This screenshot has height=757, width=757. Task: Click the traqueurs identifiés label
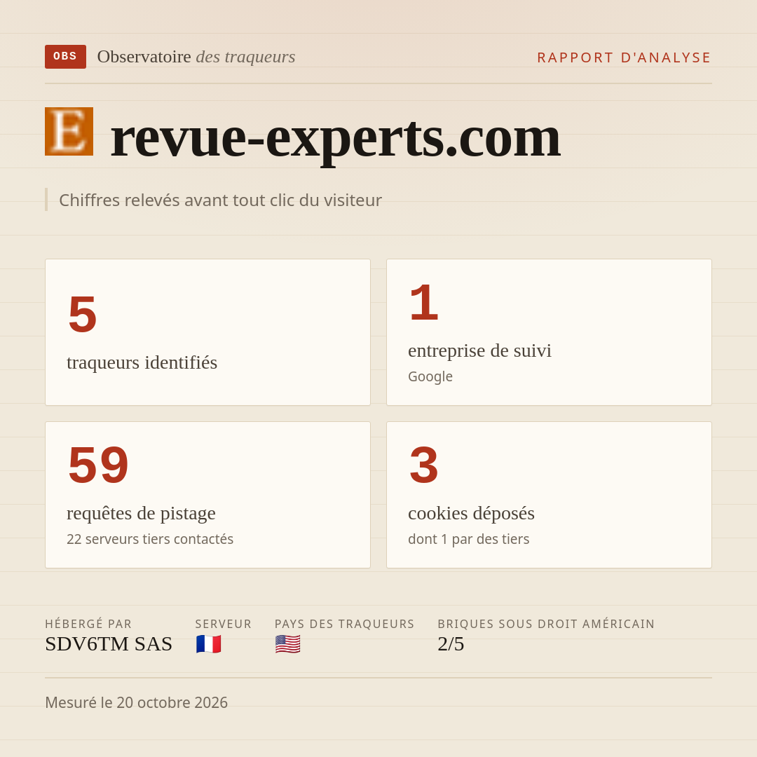point(142,362)
